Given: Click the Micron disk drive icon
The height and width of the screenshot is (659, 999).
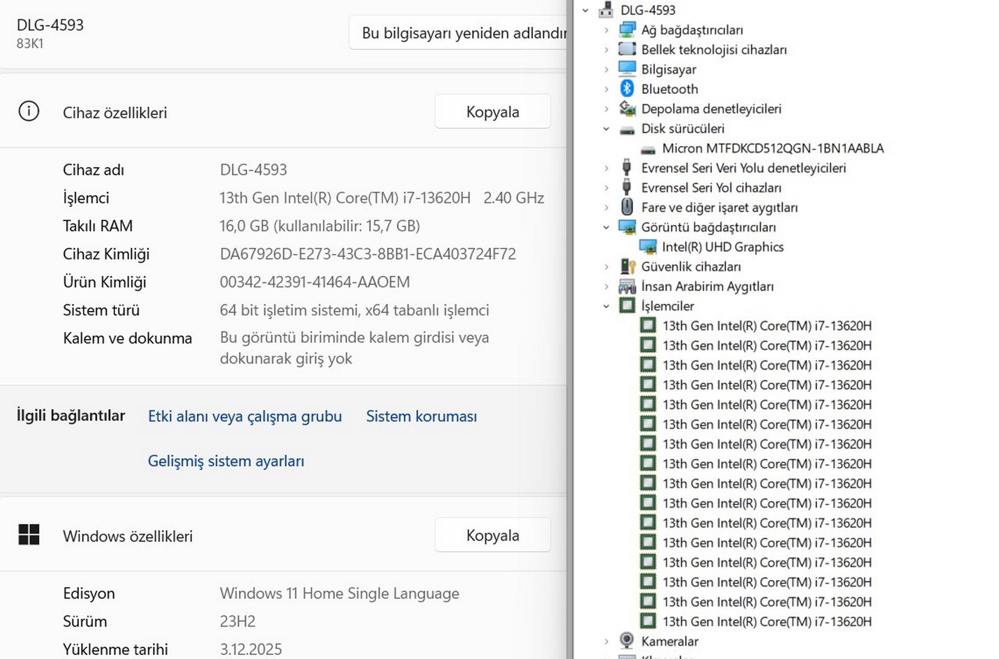Looking at the screenshot, I should pos(648,149).
